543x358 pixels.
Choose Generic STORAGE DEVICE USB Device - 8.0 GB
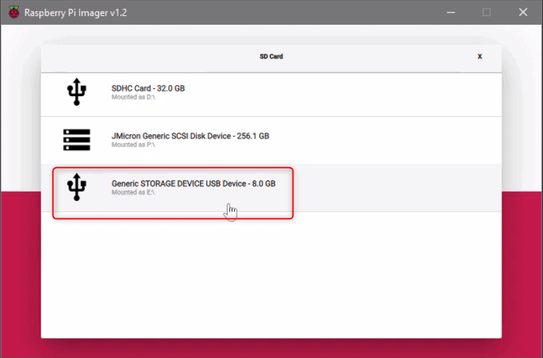click(271, 188)
